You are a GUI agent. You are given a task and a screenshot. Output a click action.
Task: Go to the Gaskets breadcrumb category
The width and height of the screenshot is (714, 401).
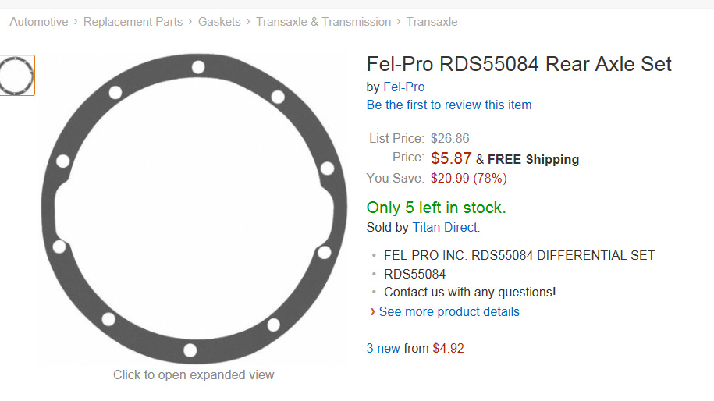tap(219, 22)
